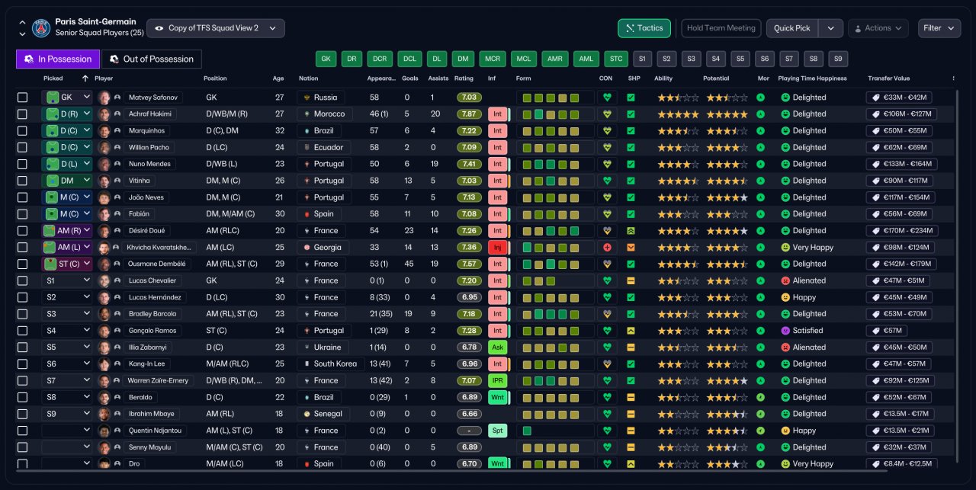Viewport: 976px width, 490px height.
Task: Click the Form bar for Achraf Hakimi
Action: 555,114
